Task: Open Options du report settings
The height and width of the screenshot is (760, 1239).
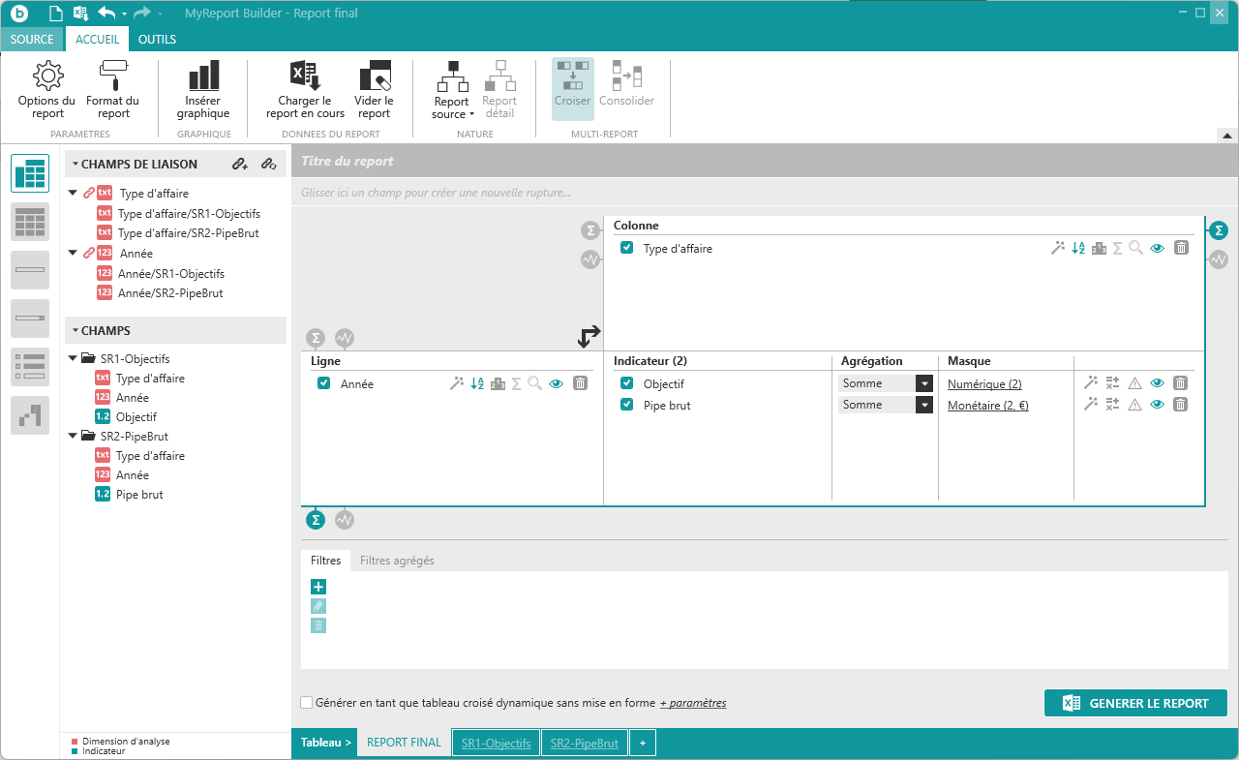Action: point(46,88)
